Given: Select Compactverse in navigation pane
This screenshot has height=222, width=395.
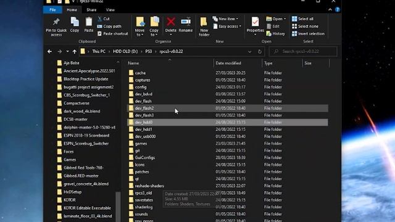Looking at the screenshot, I should point(77,103).
